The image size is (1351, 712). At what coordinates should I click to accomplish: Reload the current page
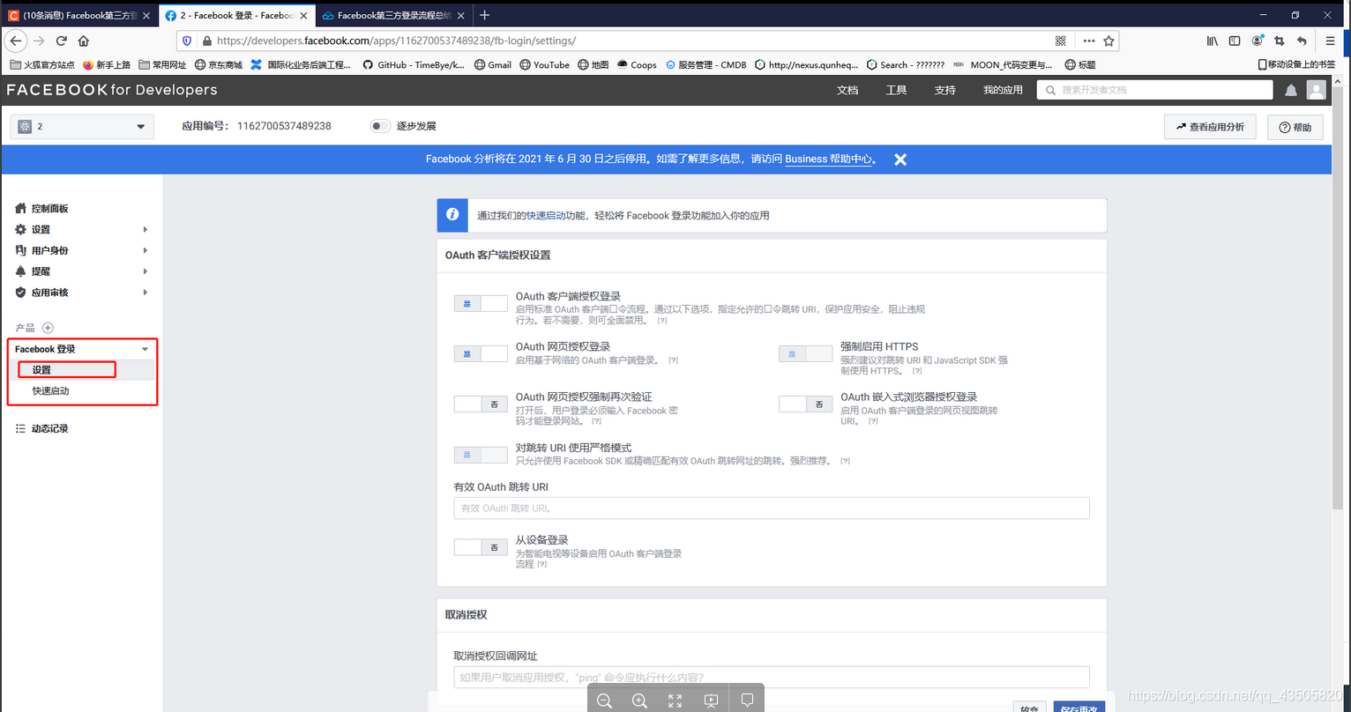[61, 41]
